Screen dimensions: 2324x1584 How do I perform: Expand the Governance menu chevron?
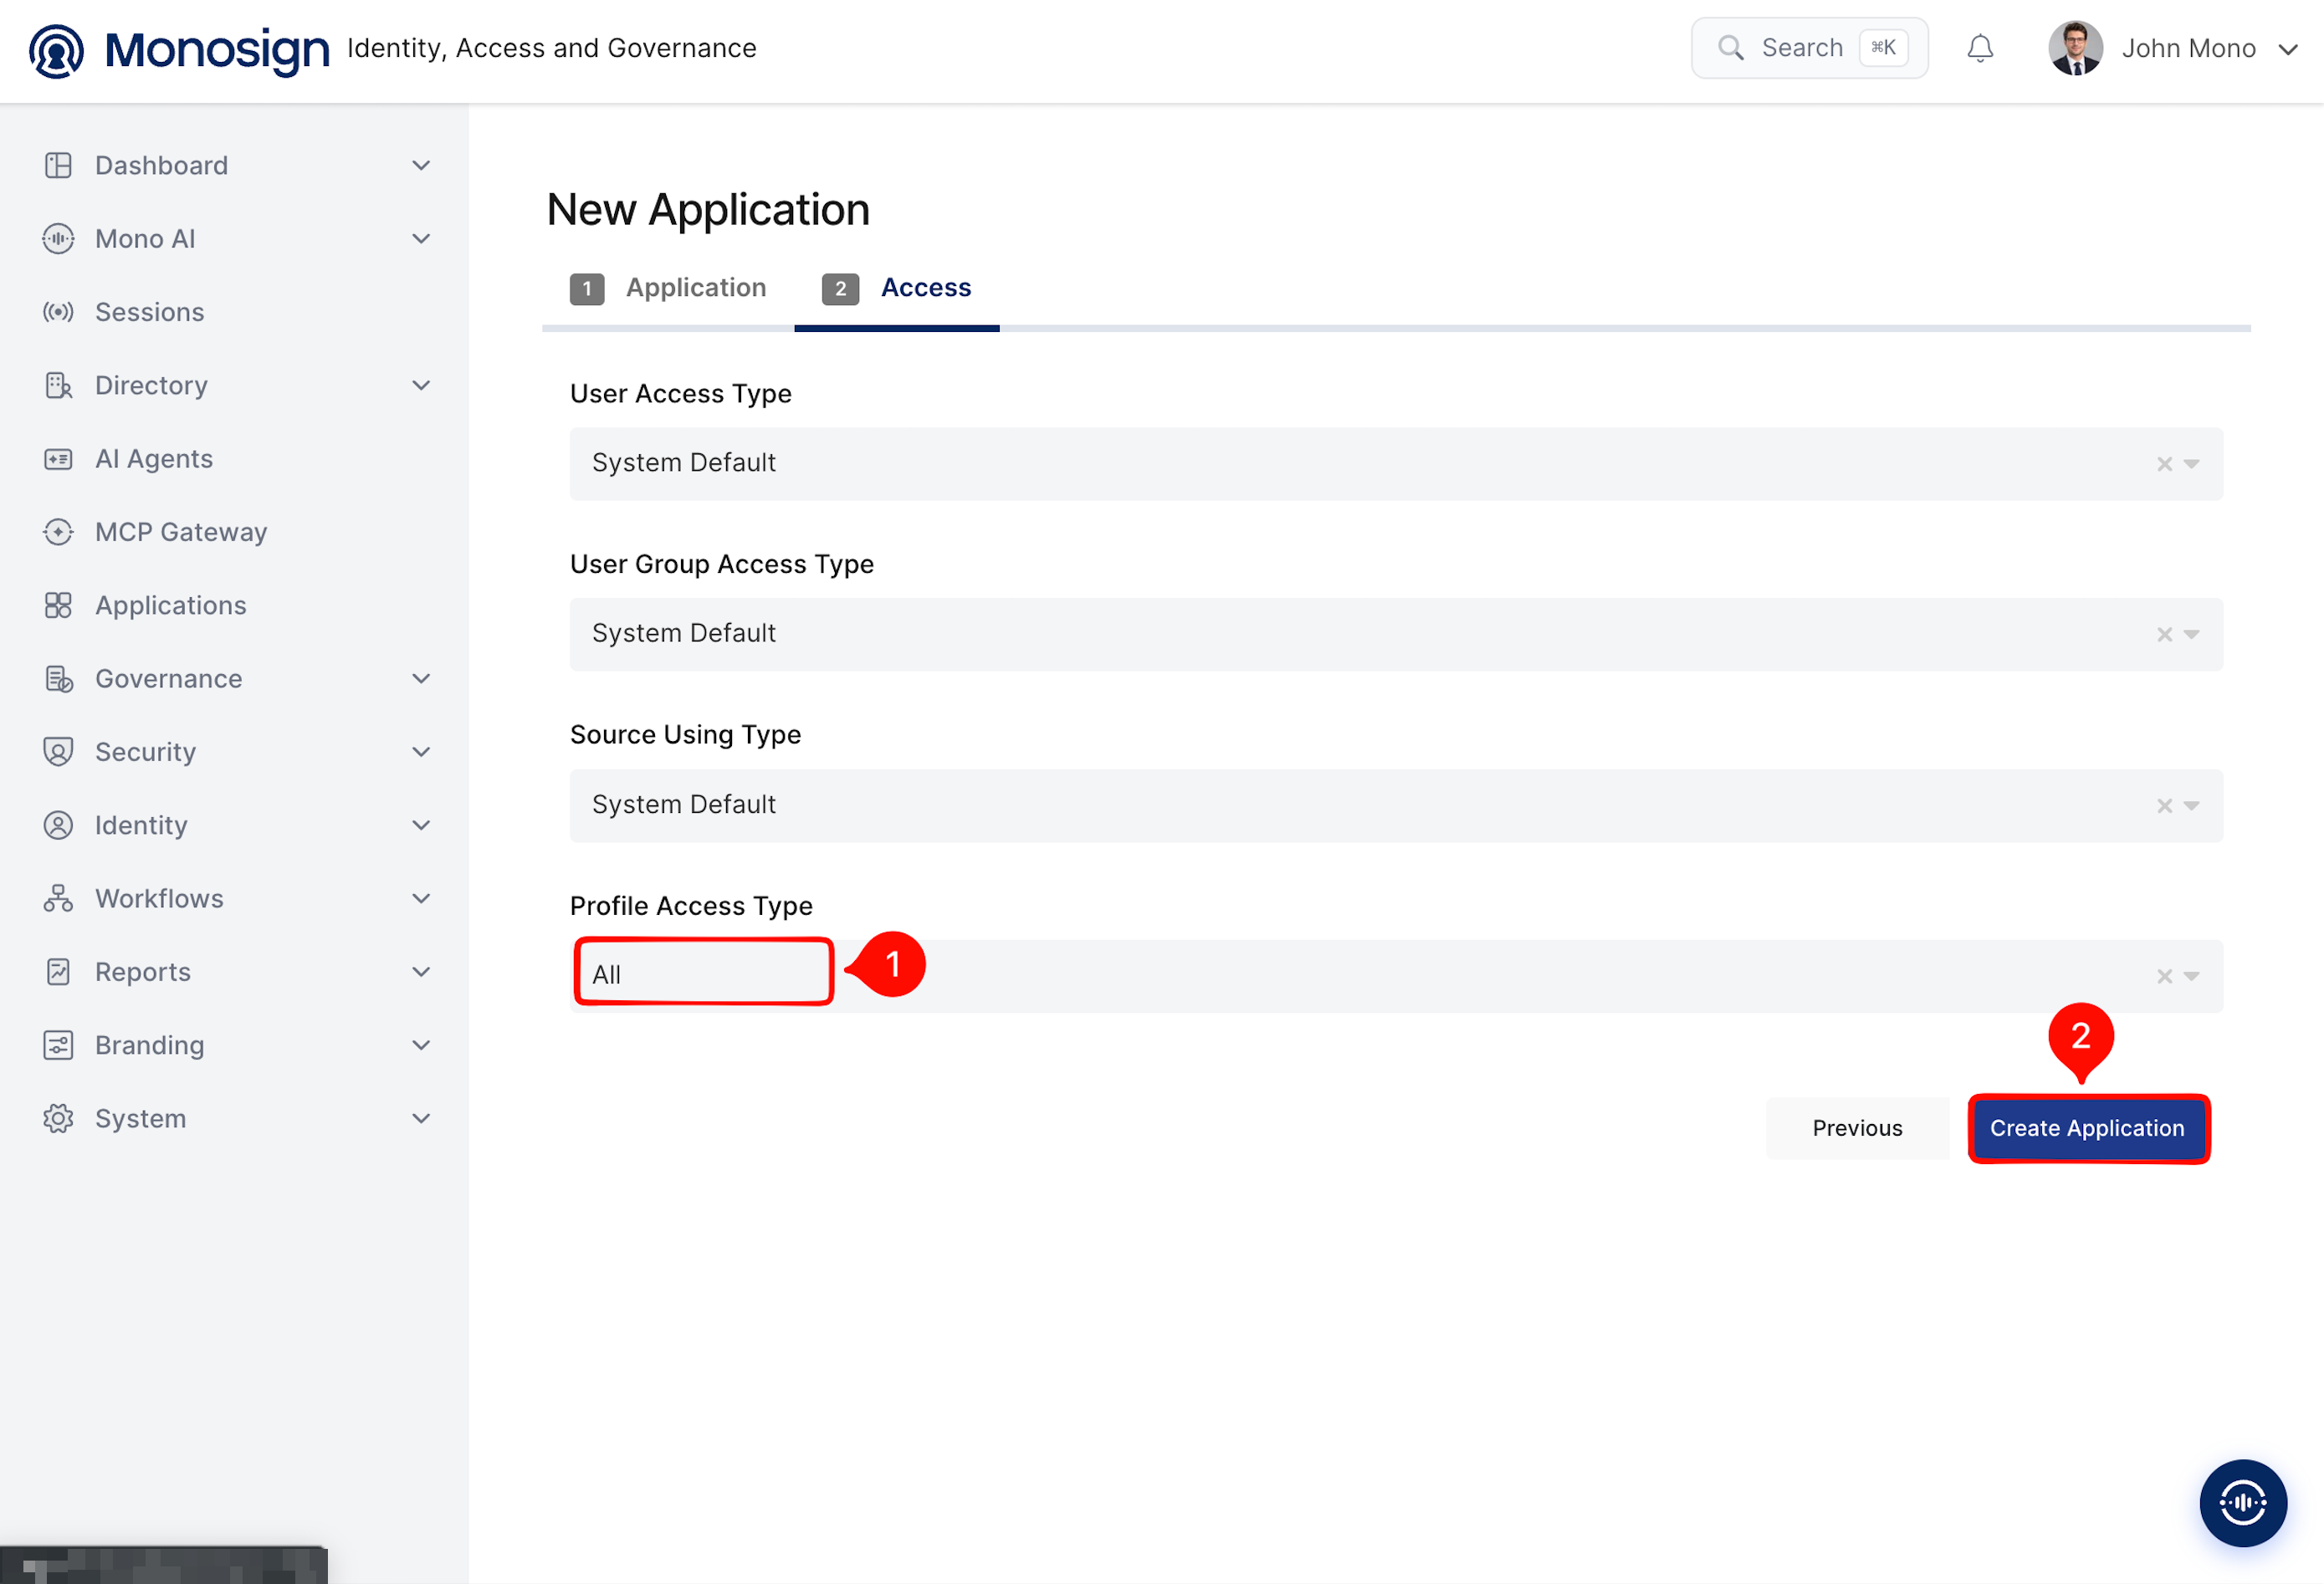click(x=421, y=679)
